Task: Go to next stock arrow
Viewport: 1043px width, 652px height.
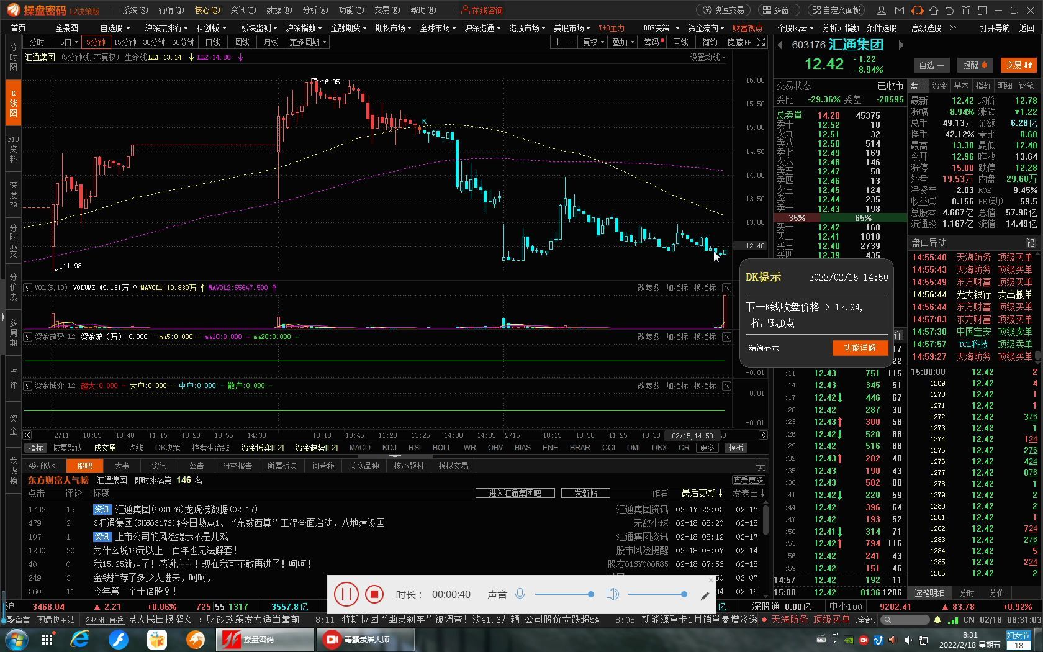Action: [x=901, y=45]
